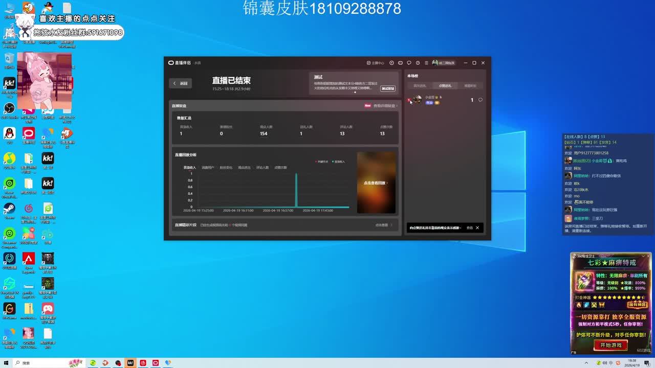Click the 返回 back button

tap(181, 83)
